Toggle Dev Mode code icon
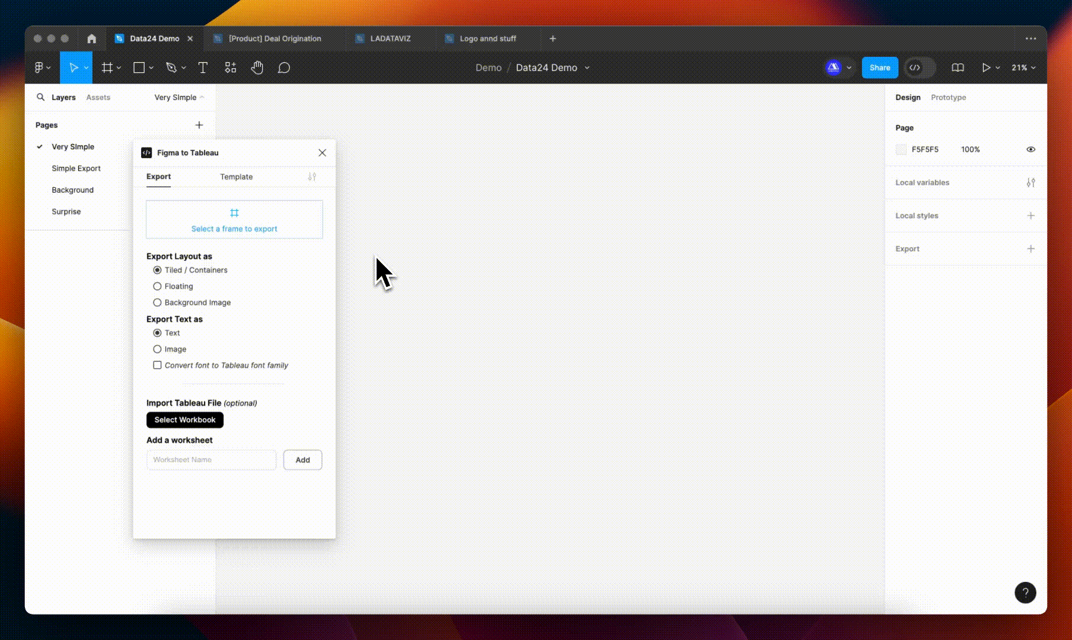Viewport: 1072px width, 640px height. point(915,68)
